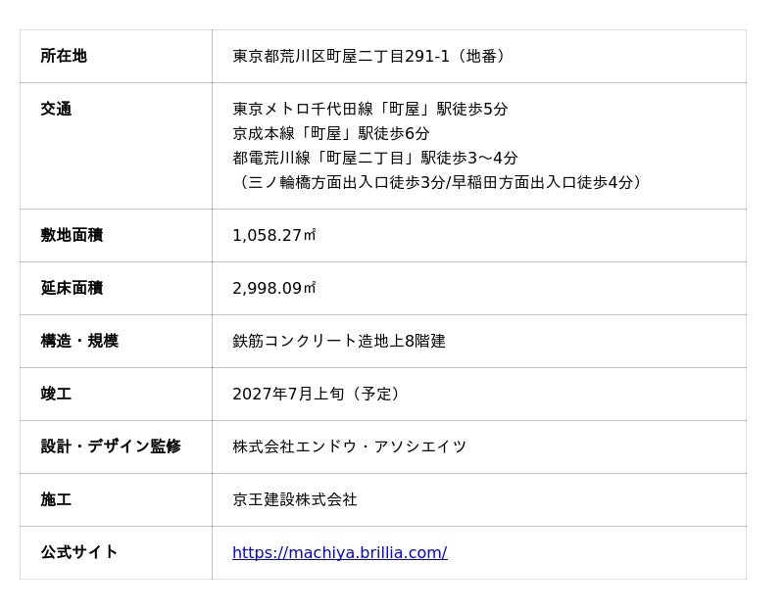
Task: Click the 三ノ輪橋方面出入口 note line
Action: (439, 183)
